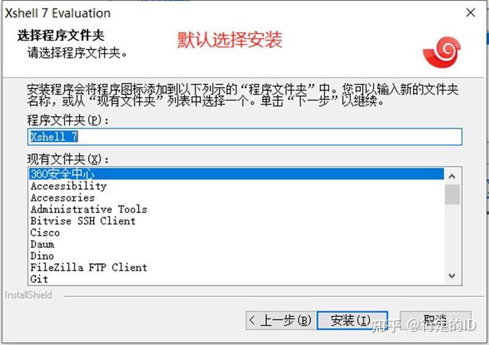489x345 pixels.
Task: Click the folder list scrollbar thumb
Action: [x=452, y=195]
